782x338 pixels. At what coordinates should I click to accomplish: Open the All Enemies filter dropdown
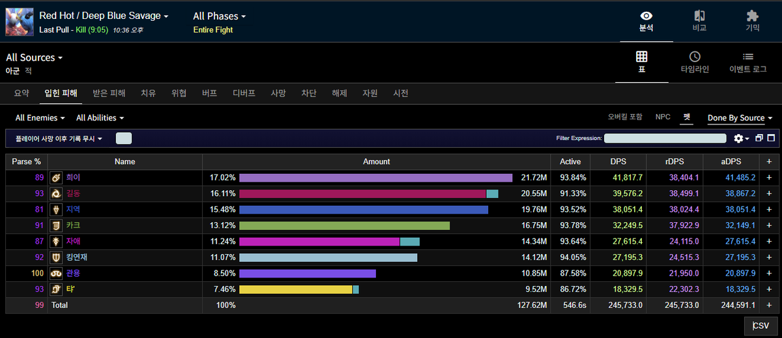click(x=40, y=118)
